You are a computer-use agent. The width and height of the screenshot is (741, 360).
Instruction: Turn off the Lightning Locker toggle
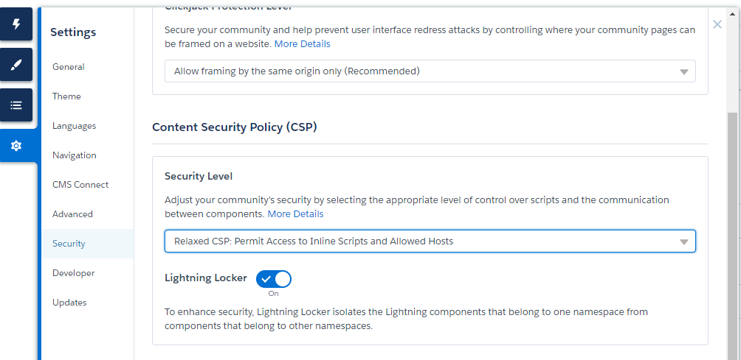coord(274,279)
